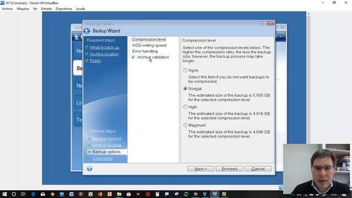
Task: Open the Archivo menu in VirtualBox
Action: [x=7, y=9]
